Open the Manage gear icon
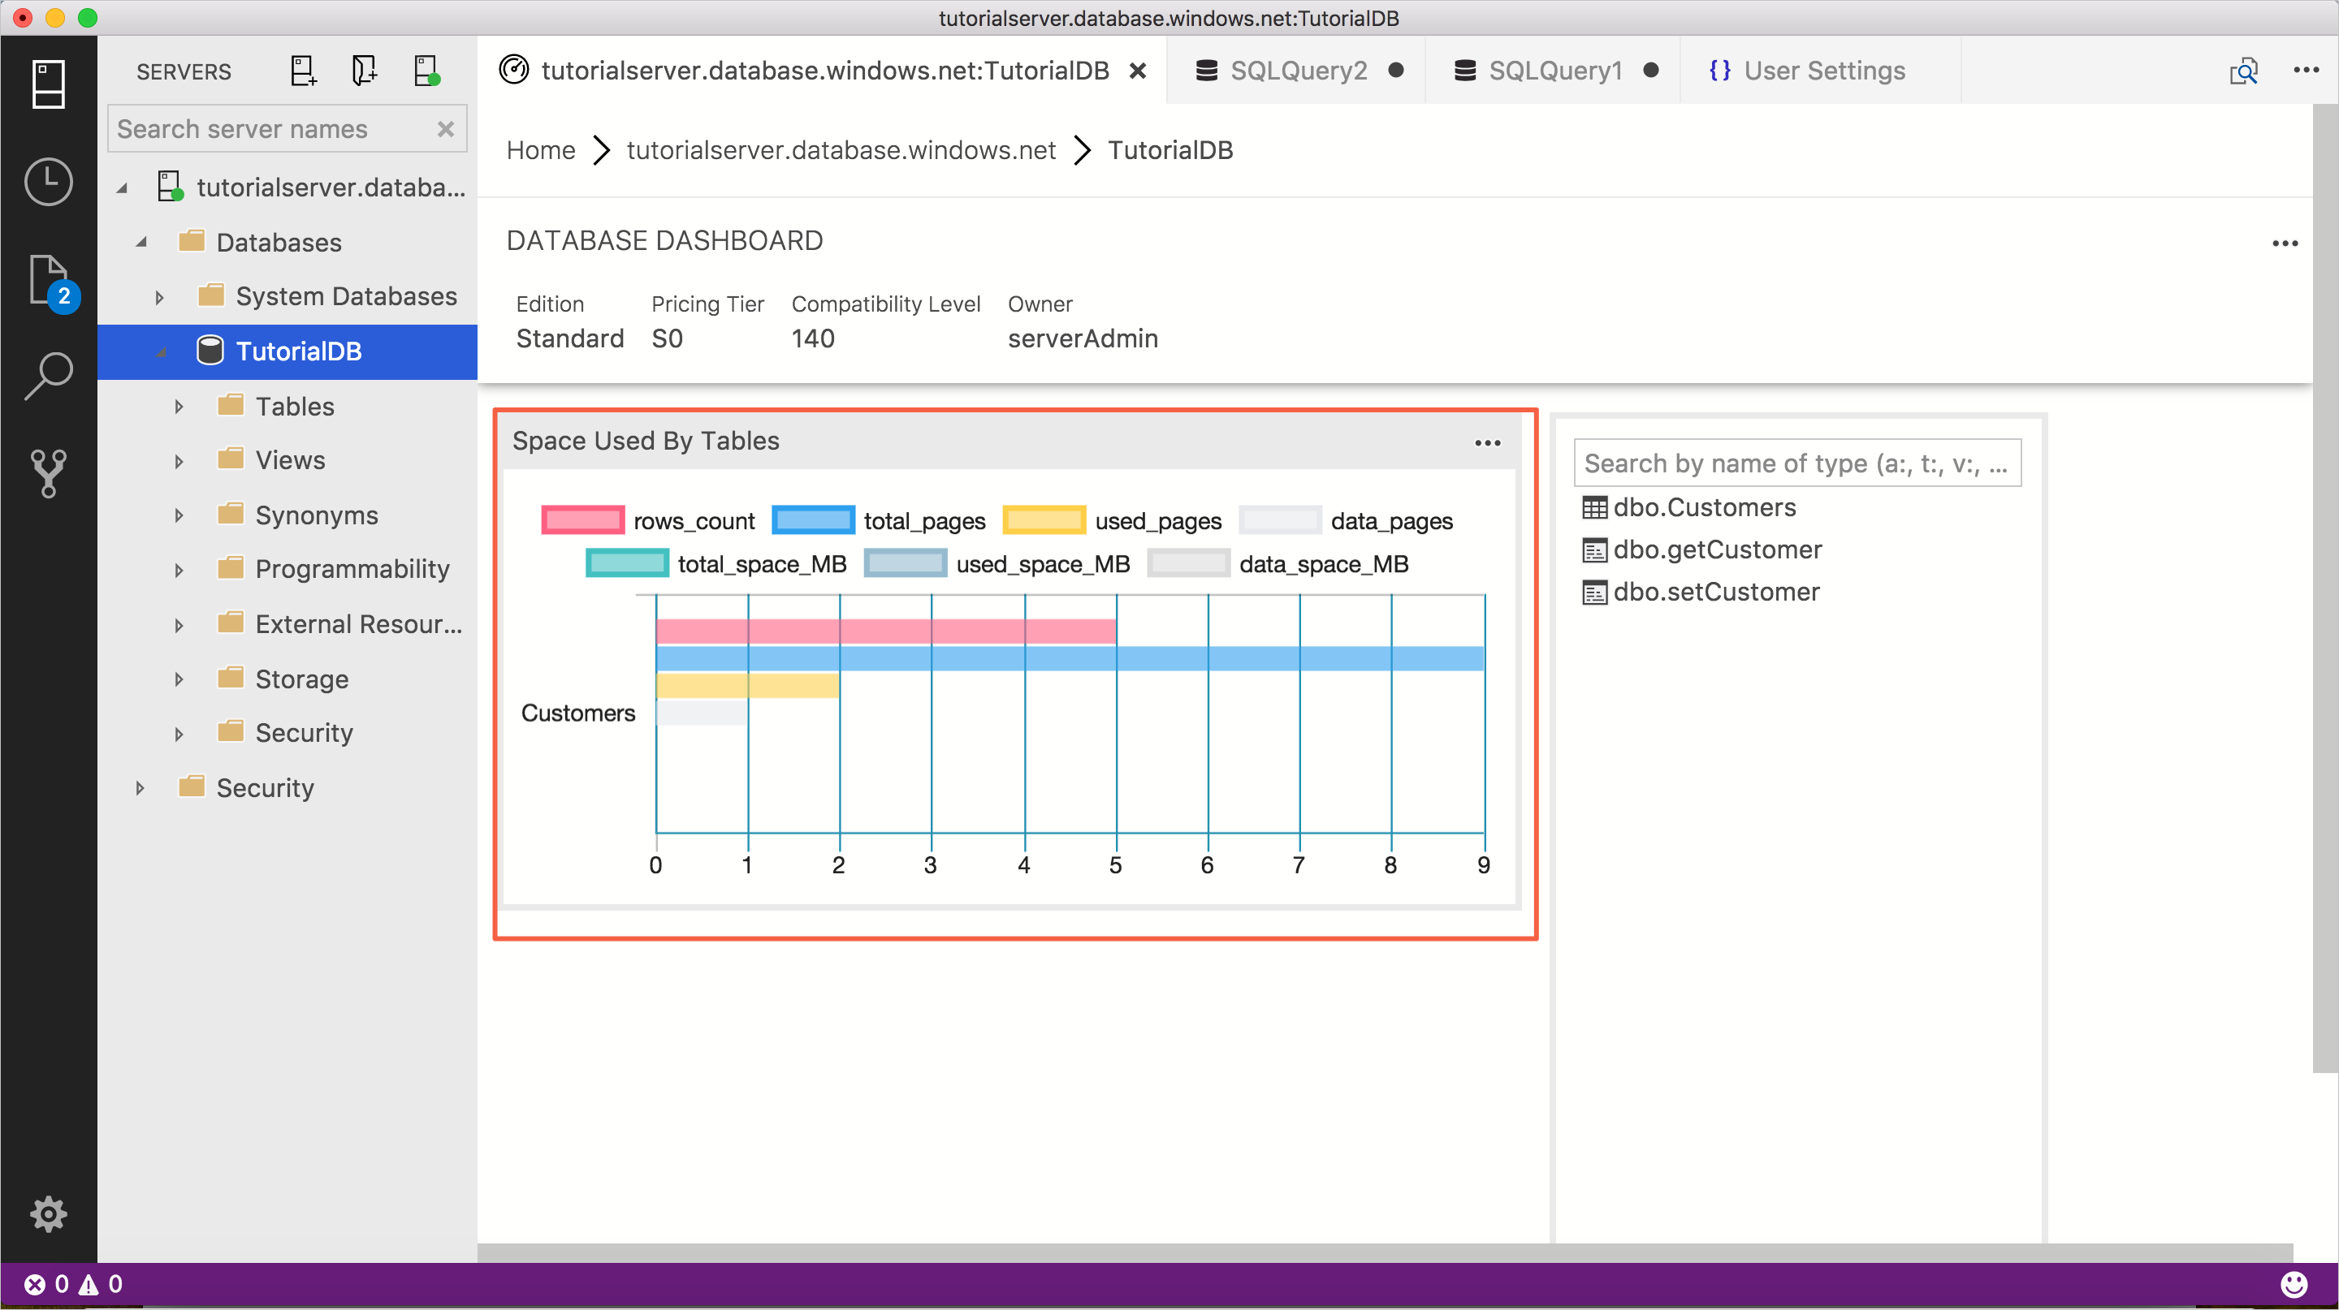Image resolution: width=2339 pixels, height=1310 pixels. coord(48,1214)
